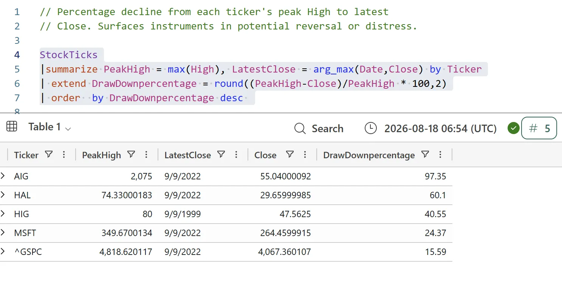Click the Close value 29.65999985

[285, 195]
